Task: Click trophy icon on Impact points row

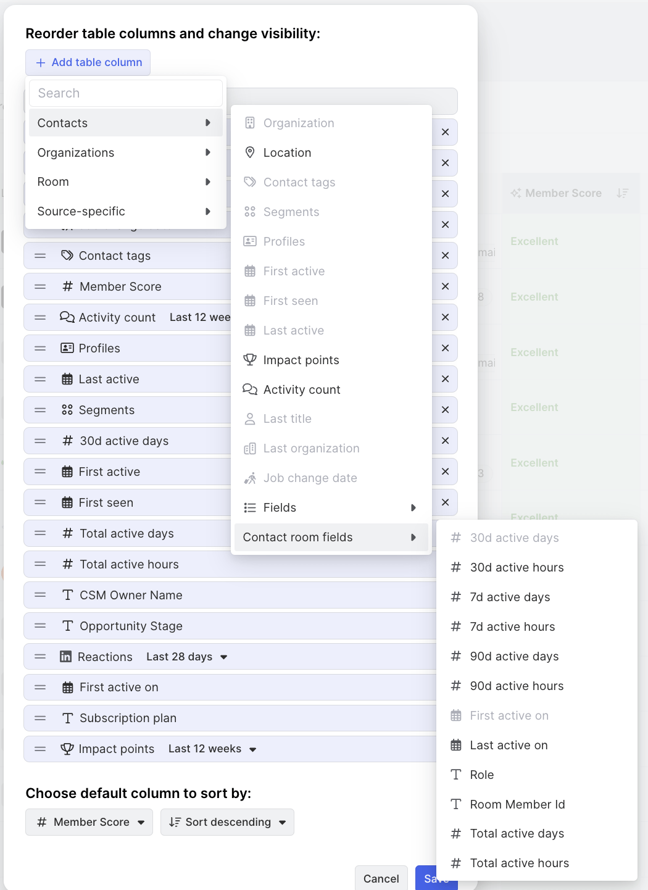Action: pyautogui.click(x=67, y=749)
